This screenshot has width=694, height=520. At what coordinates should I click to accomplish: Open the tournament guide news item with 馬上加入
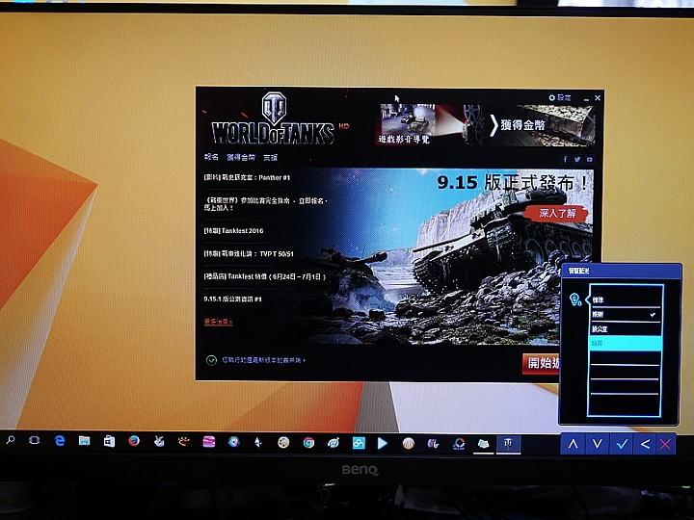266,204
